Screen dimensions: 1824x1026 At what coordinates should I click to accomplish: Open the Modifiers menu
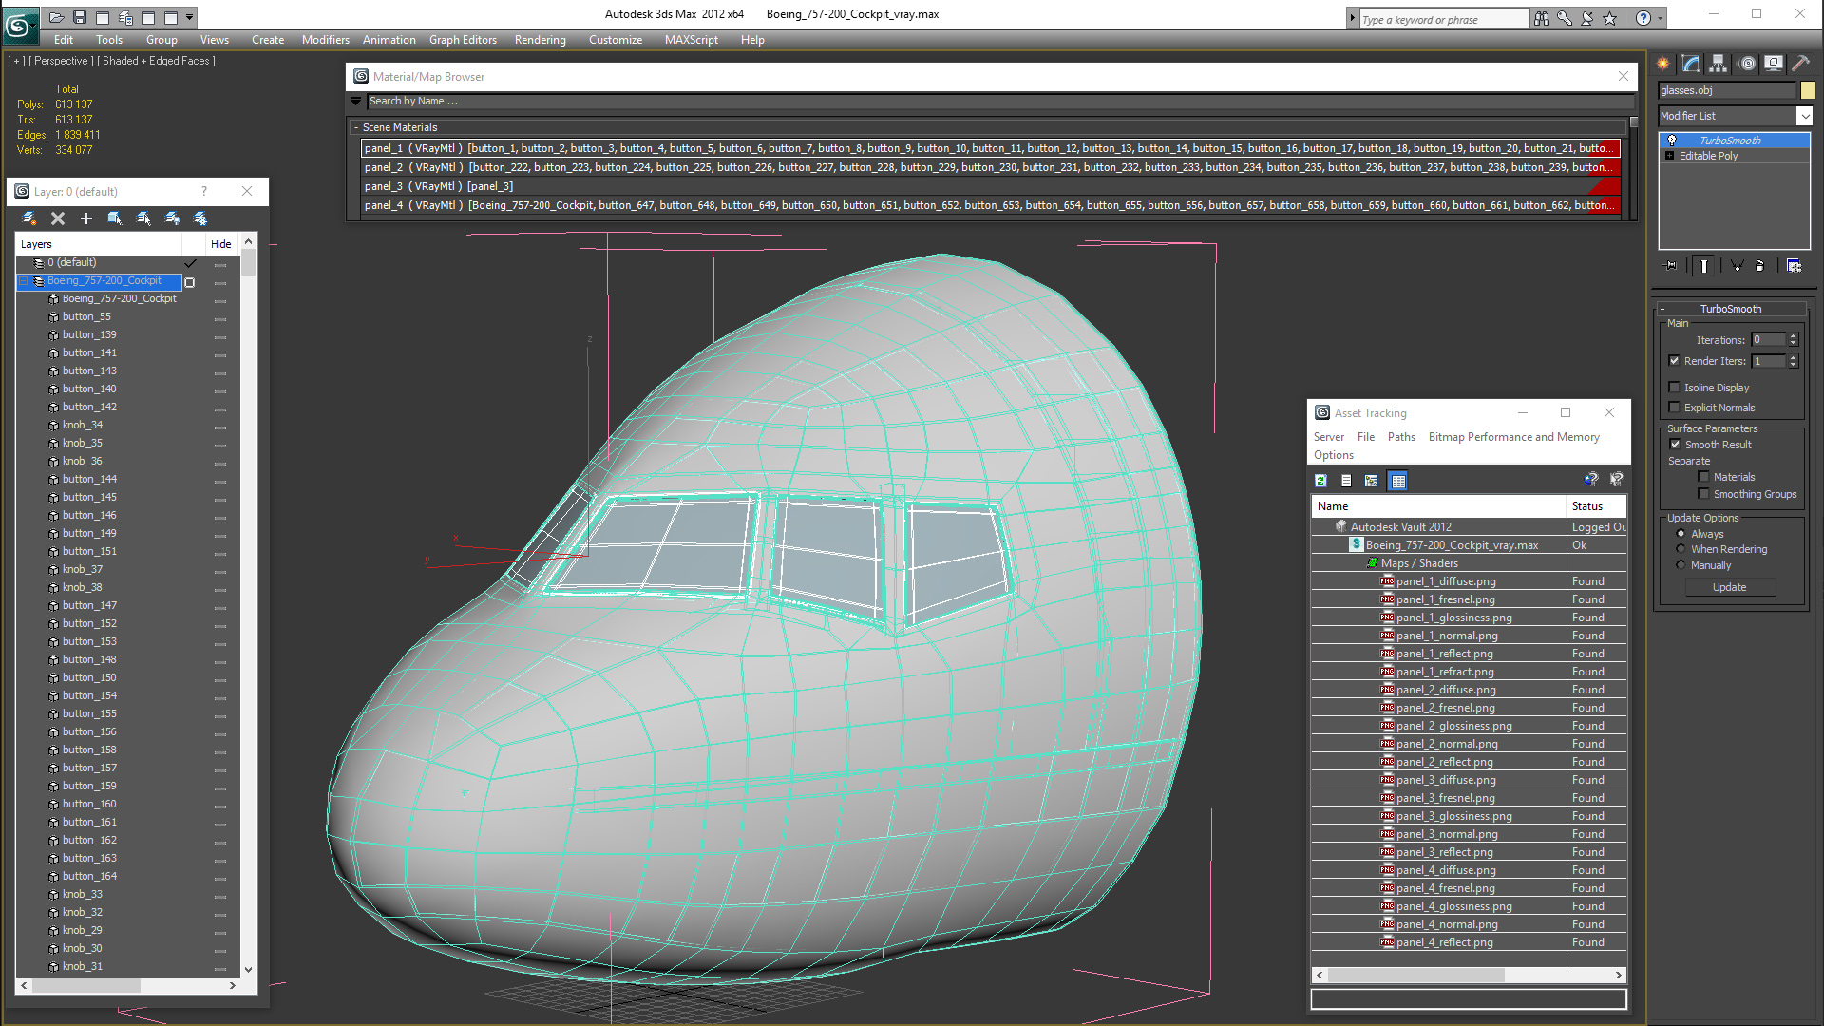pyautogui.click(x=326, y=40)
